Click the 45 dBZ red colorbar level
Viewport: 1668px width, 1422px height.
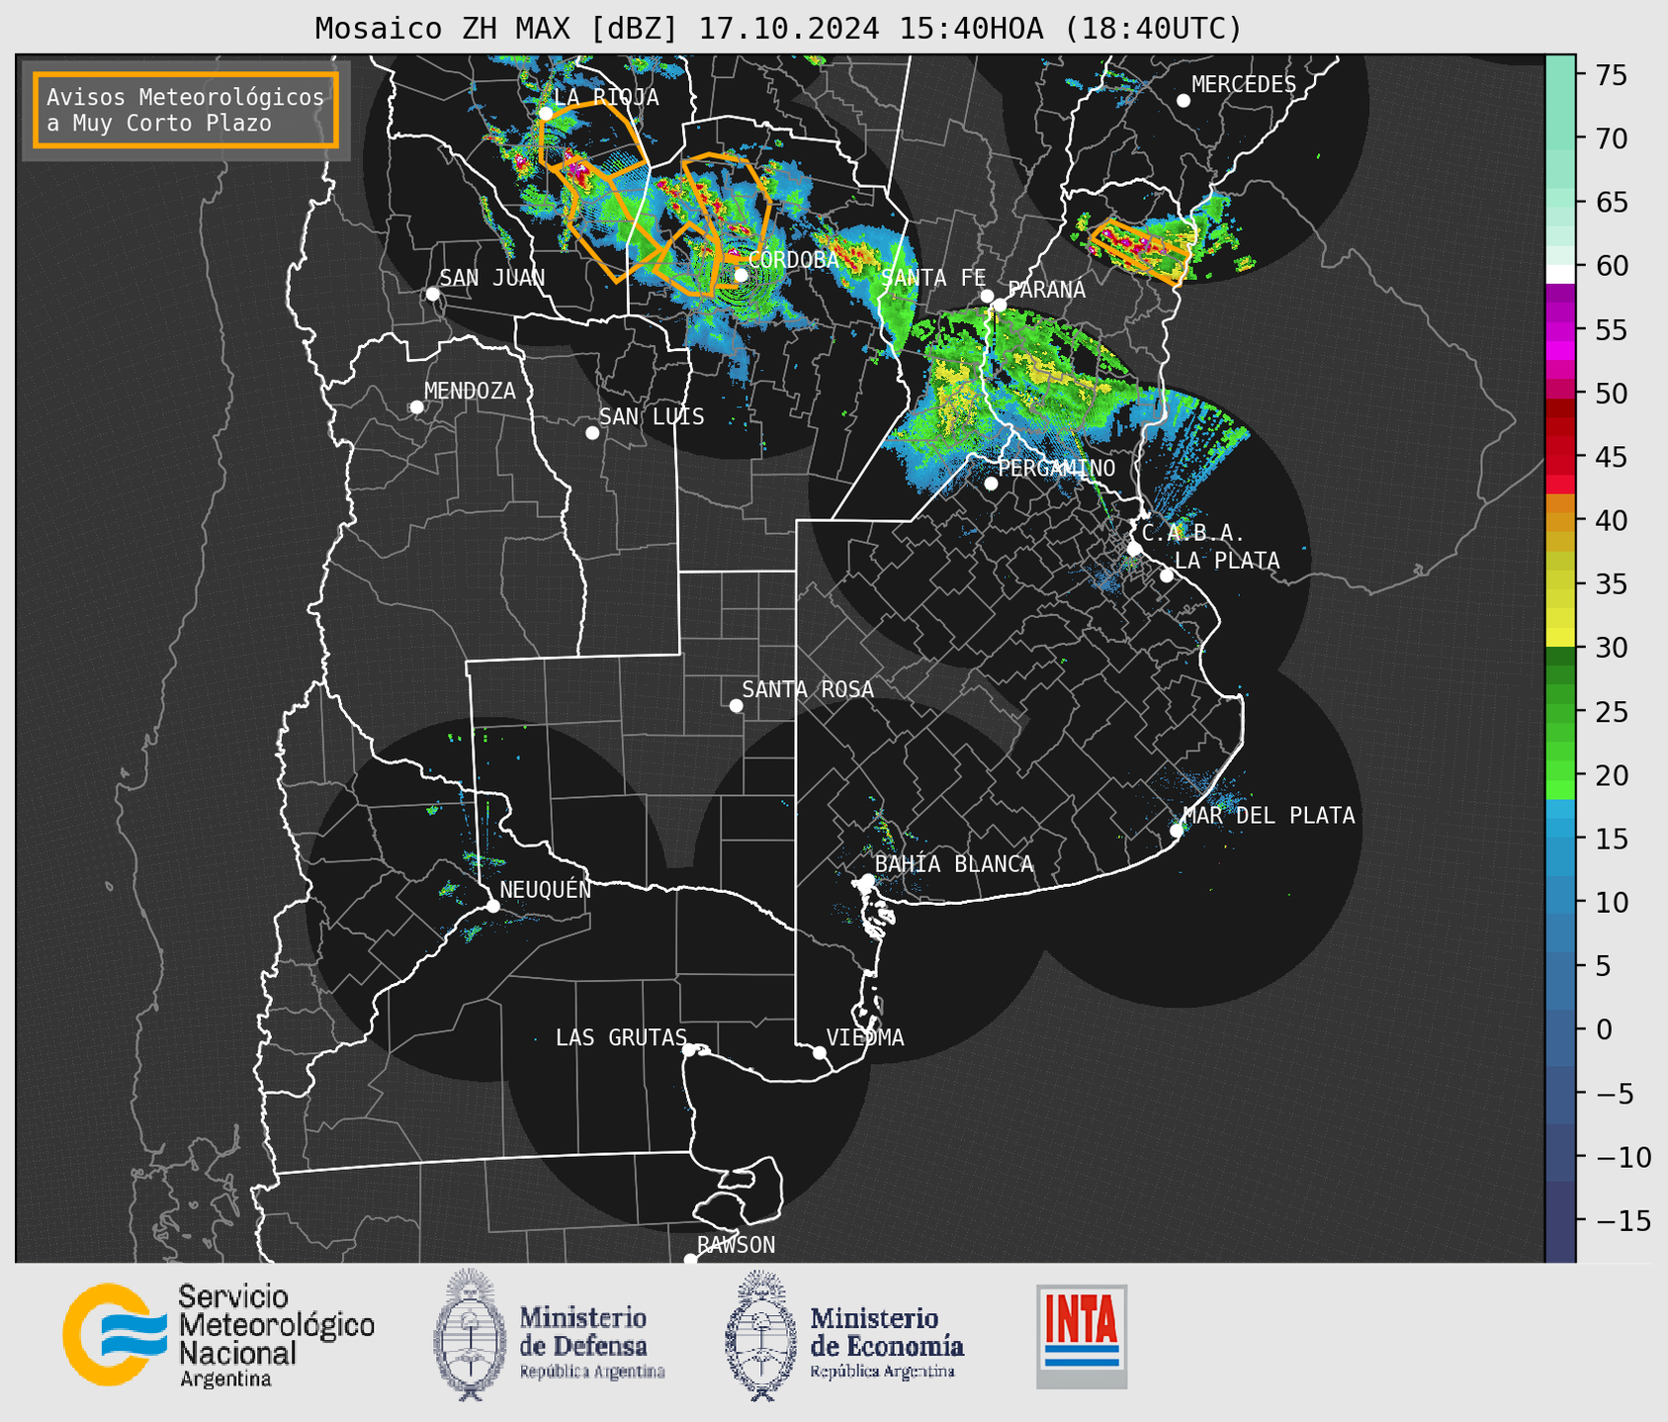(1560, 458)
